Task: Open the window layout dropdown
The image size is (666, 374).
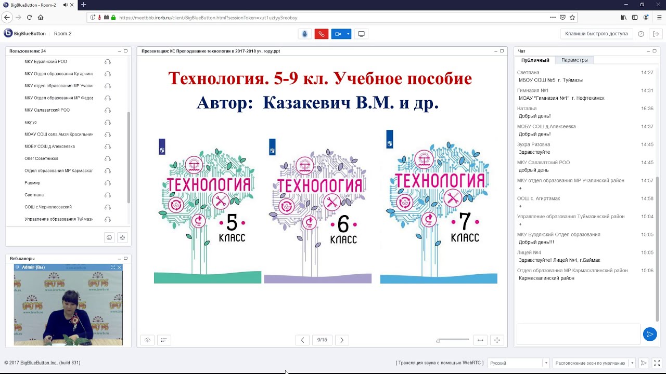Action: tap(594, 363)
